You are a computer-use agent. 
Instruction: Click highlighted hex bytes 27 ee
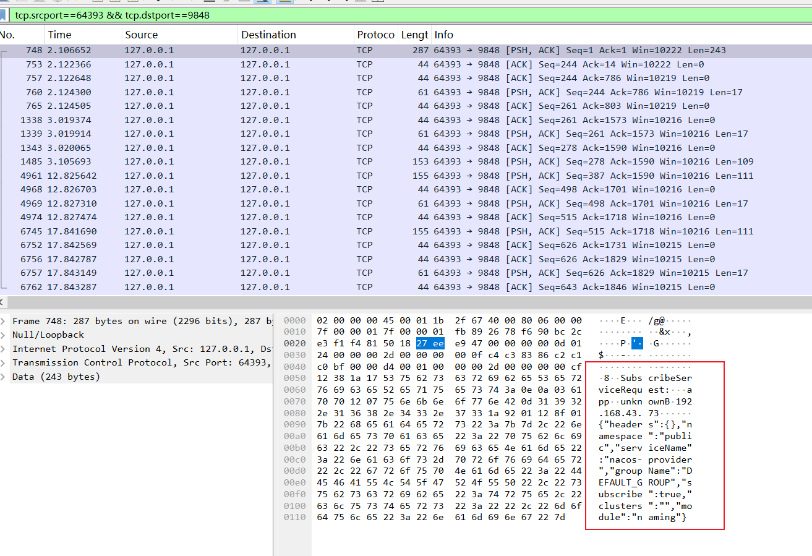[430, 343]
